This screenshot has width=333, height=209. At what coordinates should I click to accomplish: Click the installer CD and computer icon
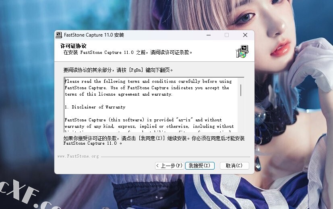tap(242, 51)
